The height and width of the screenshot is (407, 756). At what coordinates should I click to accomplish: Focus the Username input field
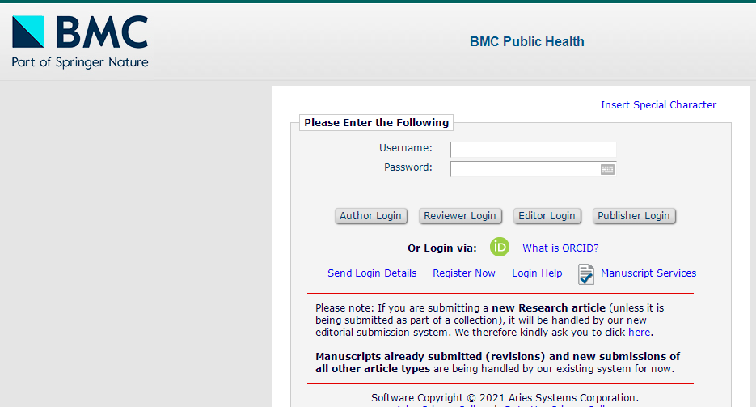click(x=533, y=149)
